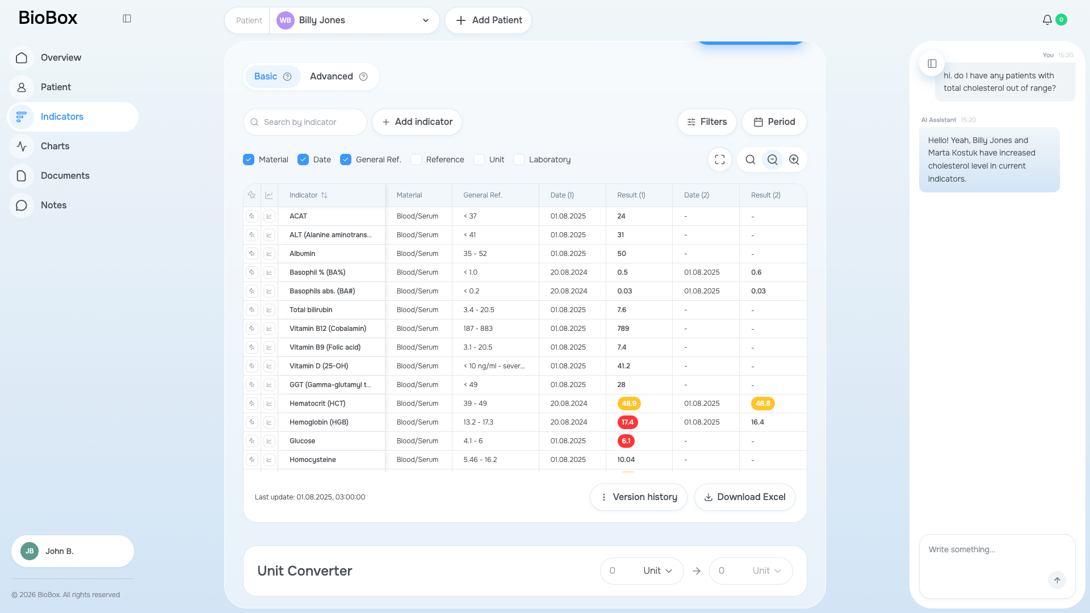Viewport: 1090px width, 613px height.
Task: Open John B. user profile
Action: click(x=73, y=551)
